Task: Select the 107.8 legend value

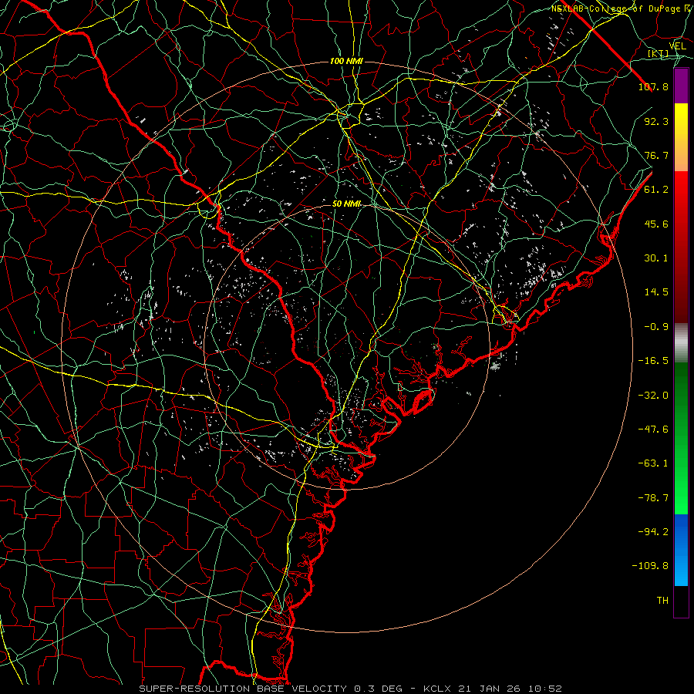Action: pyautogui.click(x=653, y=86)
